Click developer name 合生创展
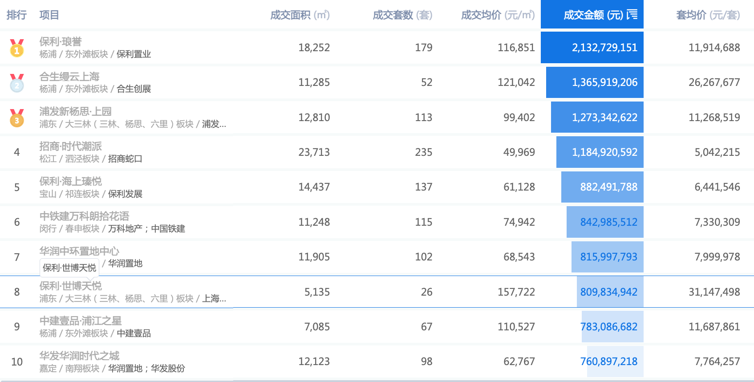The width and height of the screenshot is (754, 382). click(x=134, y=89)
